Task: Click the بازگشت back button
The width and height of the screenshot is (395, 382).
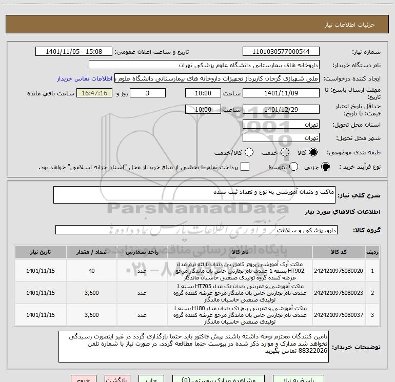Action: [117, 379]
